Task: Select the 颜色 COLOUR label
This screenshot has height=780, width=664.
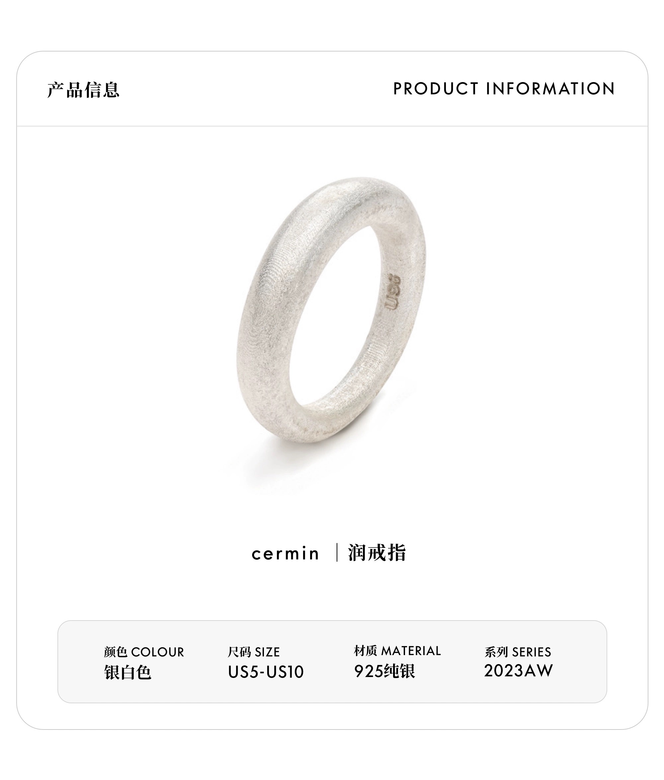Action: click(144, 652)
